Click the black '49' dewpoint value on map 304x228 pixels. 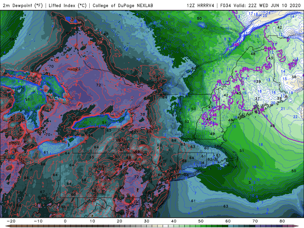click(x=212, y=134)
